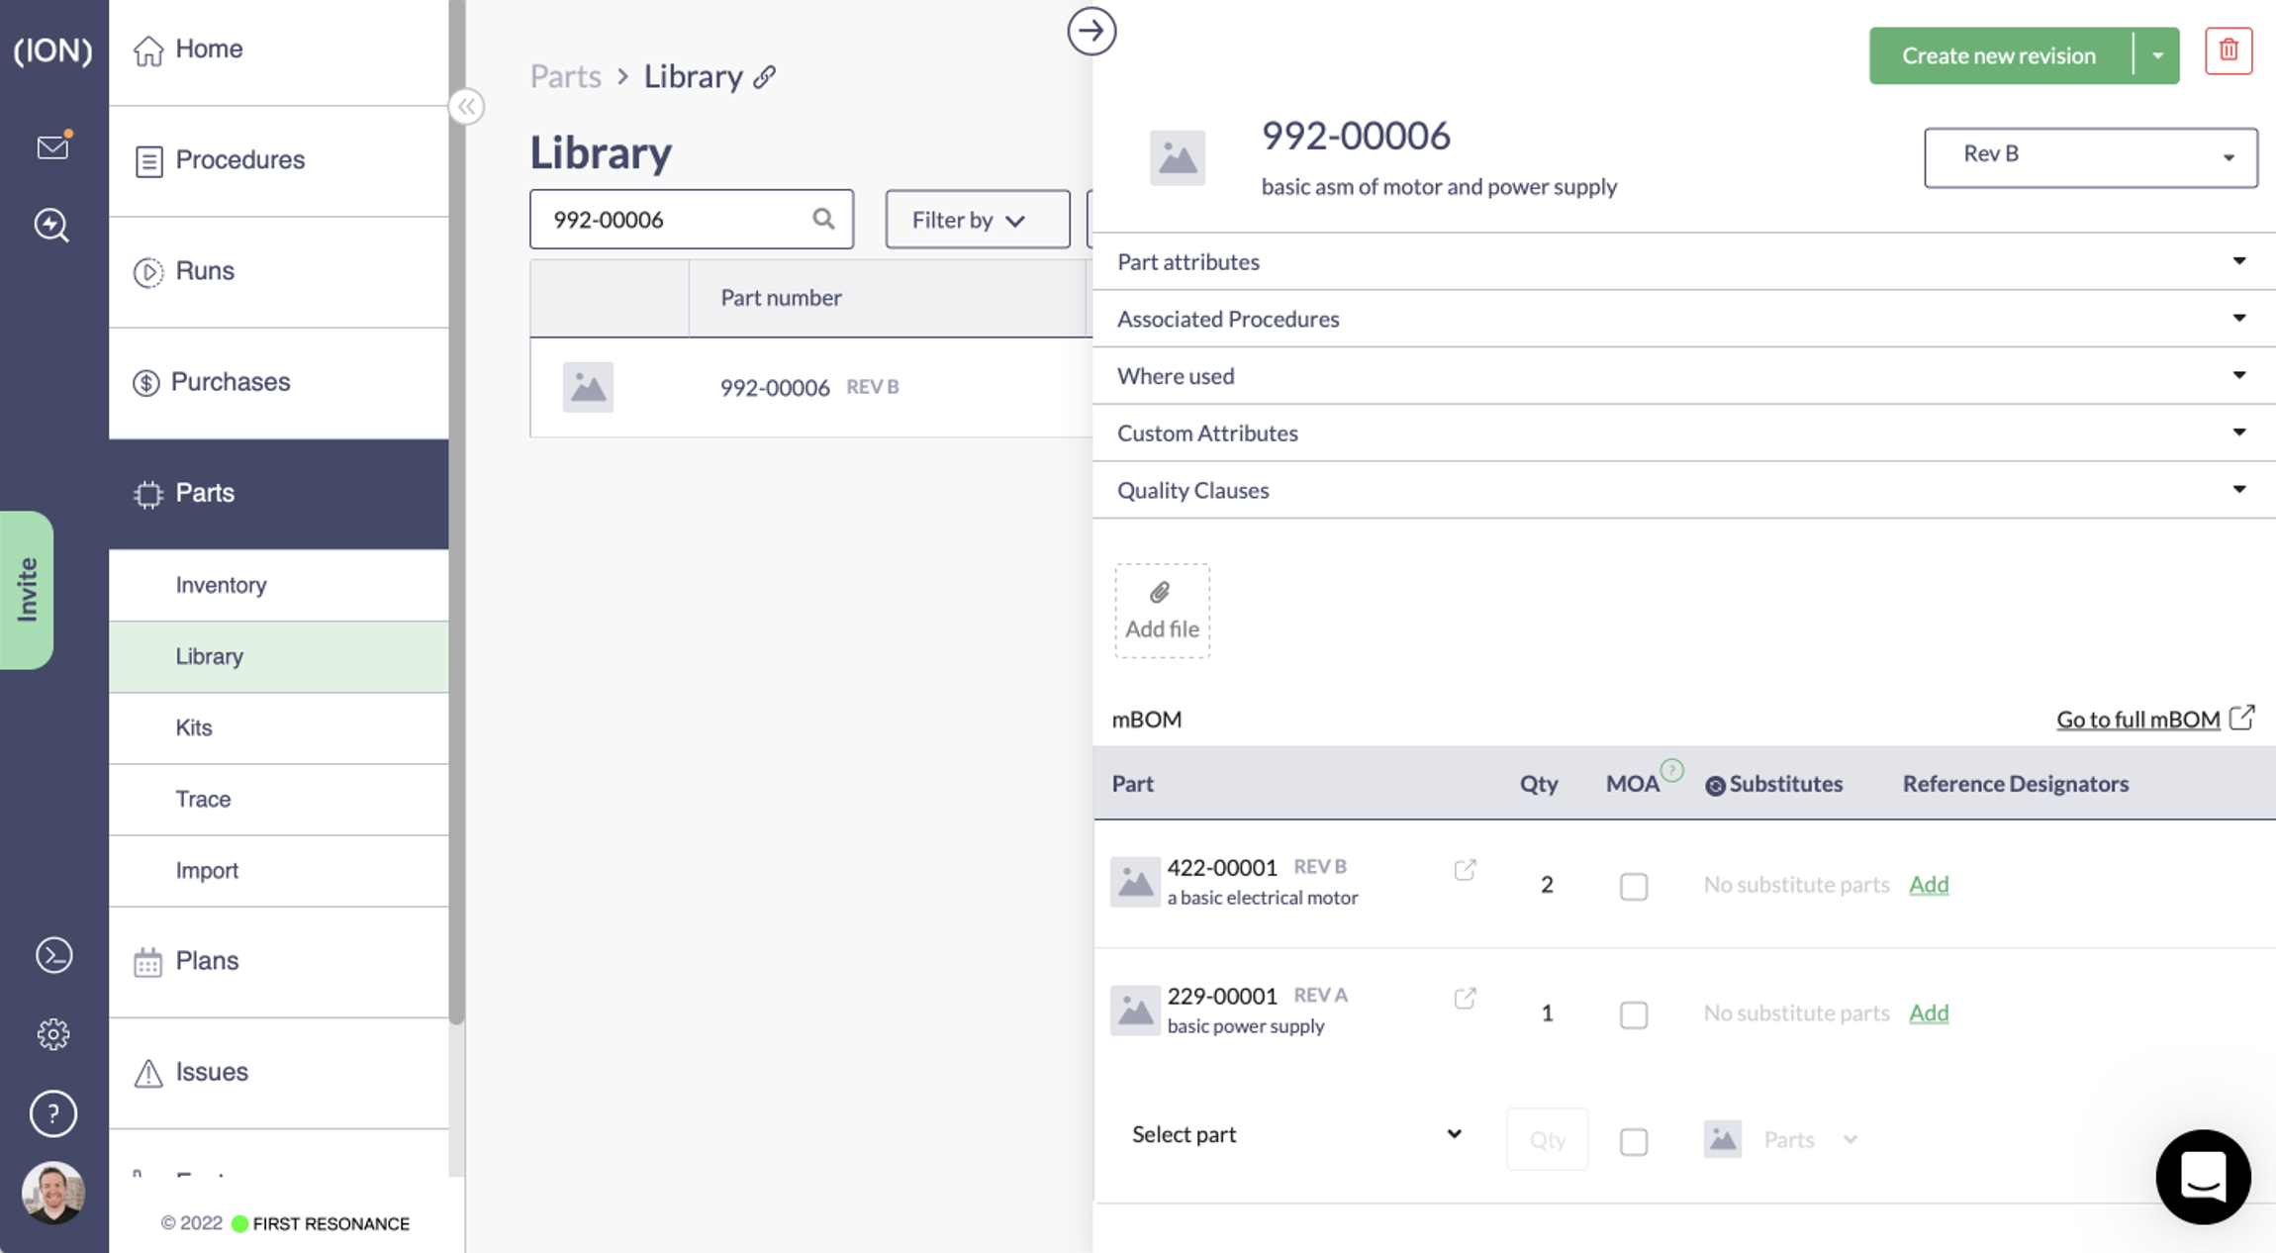Open Inventory under Parts menu
Image resolution: width=2276 pixels, height=1253 pixels.
[x=221, y=585]
